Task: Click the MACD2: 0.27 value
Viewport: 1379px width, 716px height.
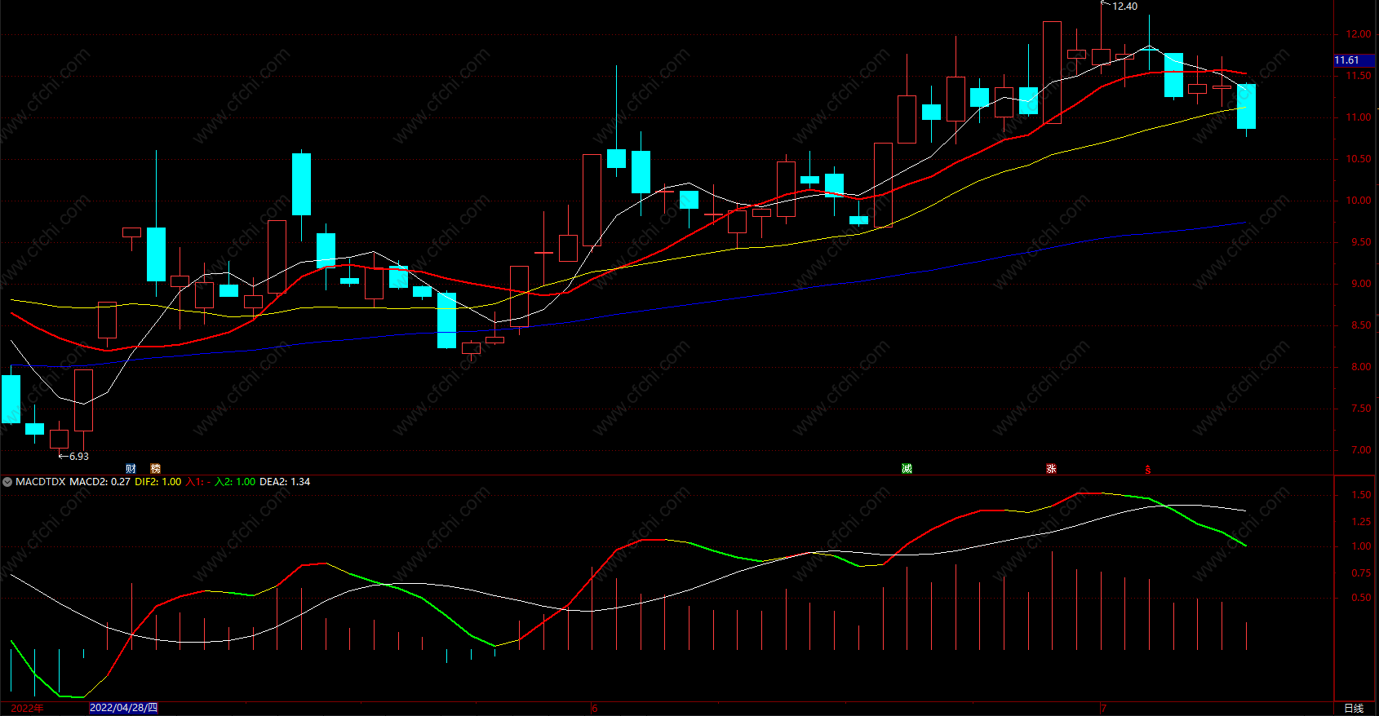Action: tap(100, 482)
